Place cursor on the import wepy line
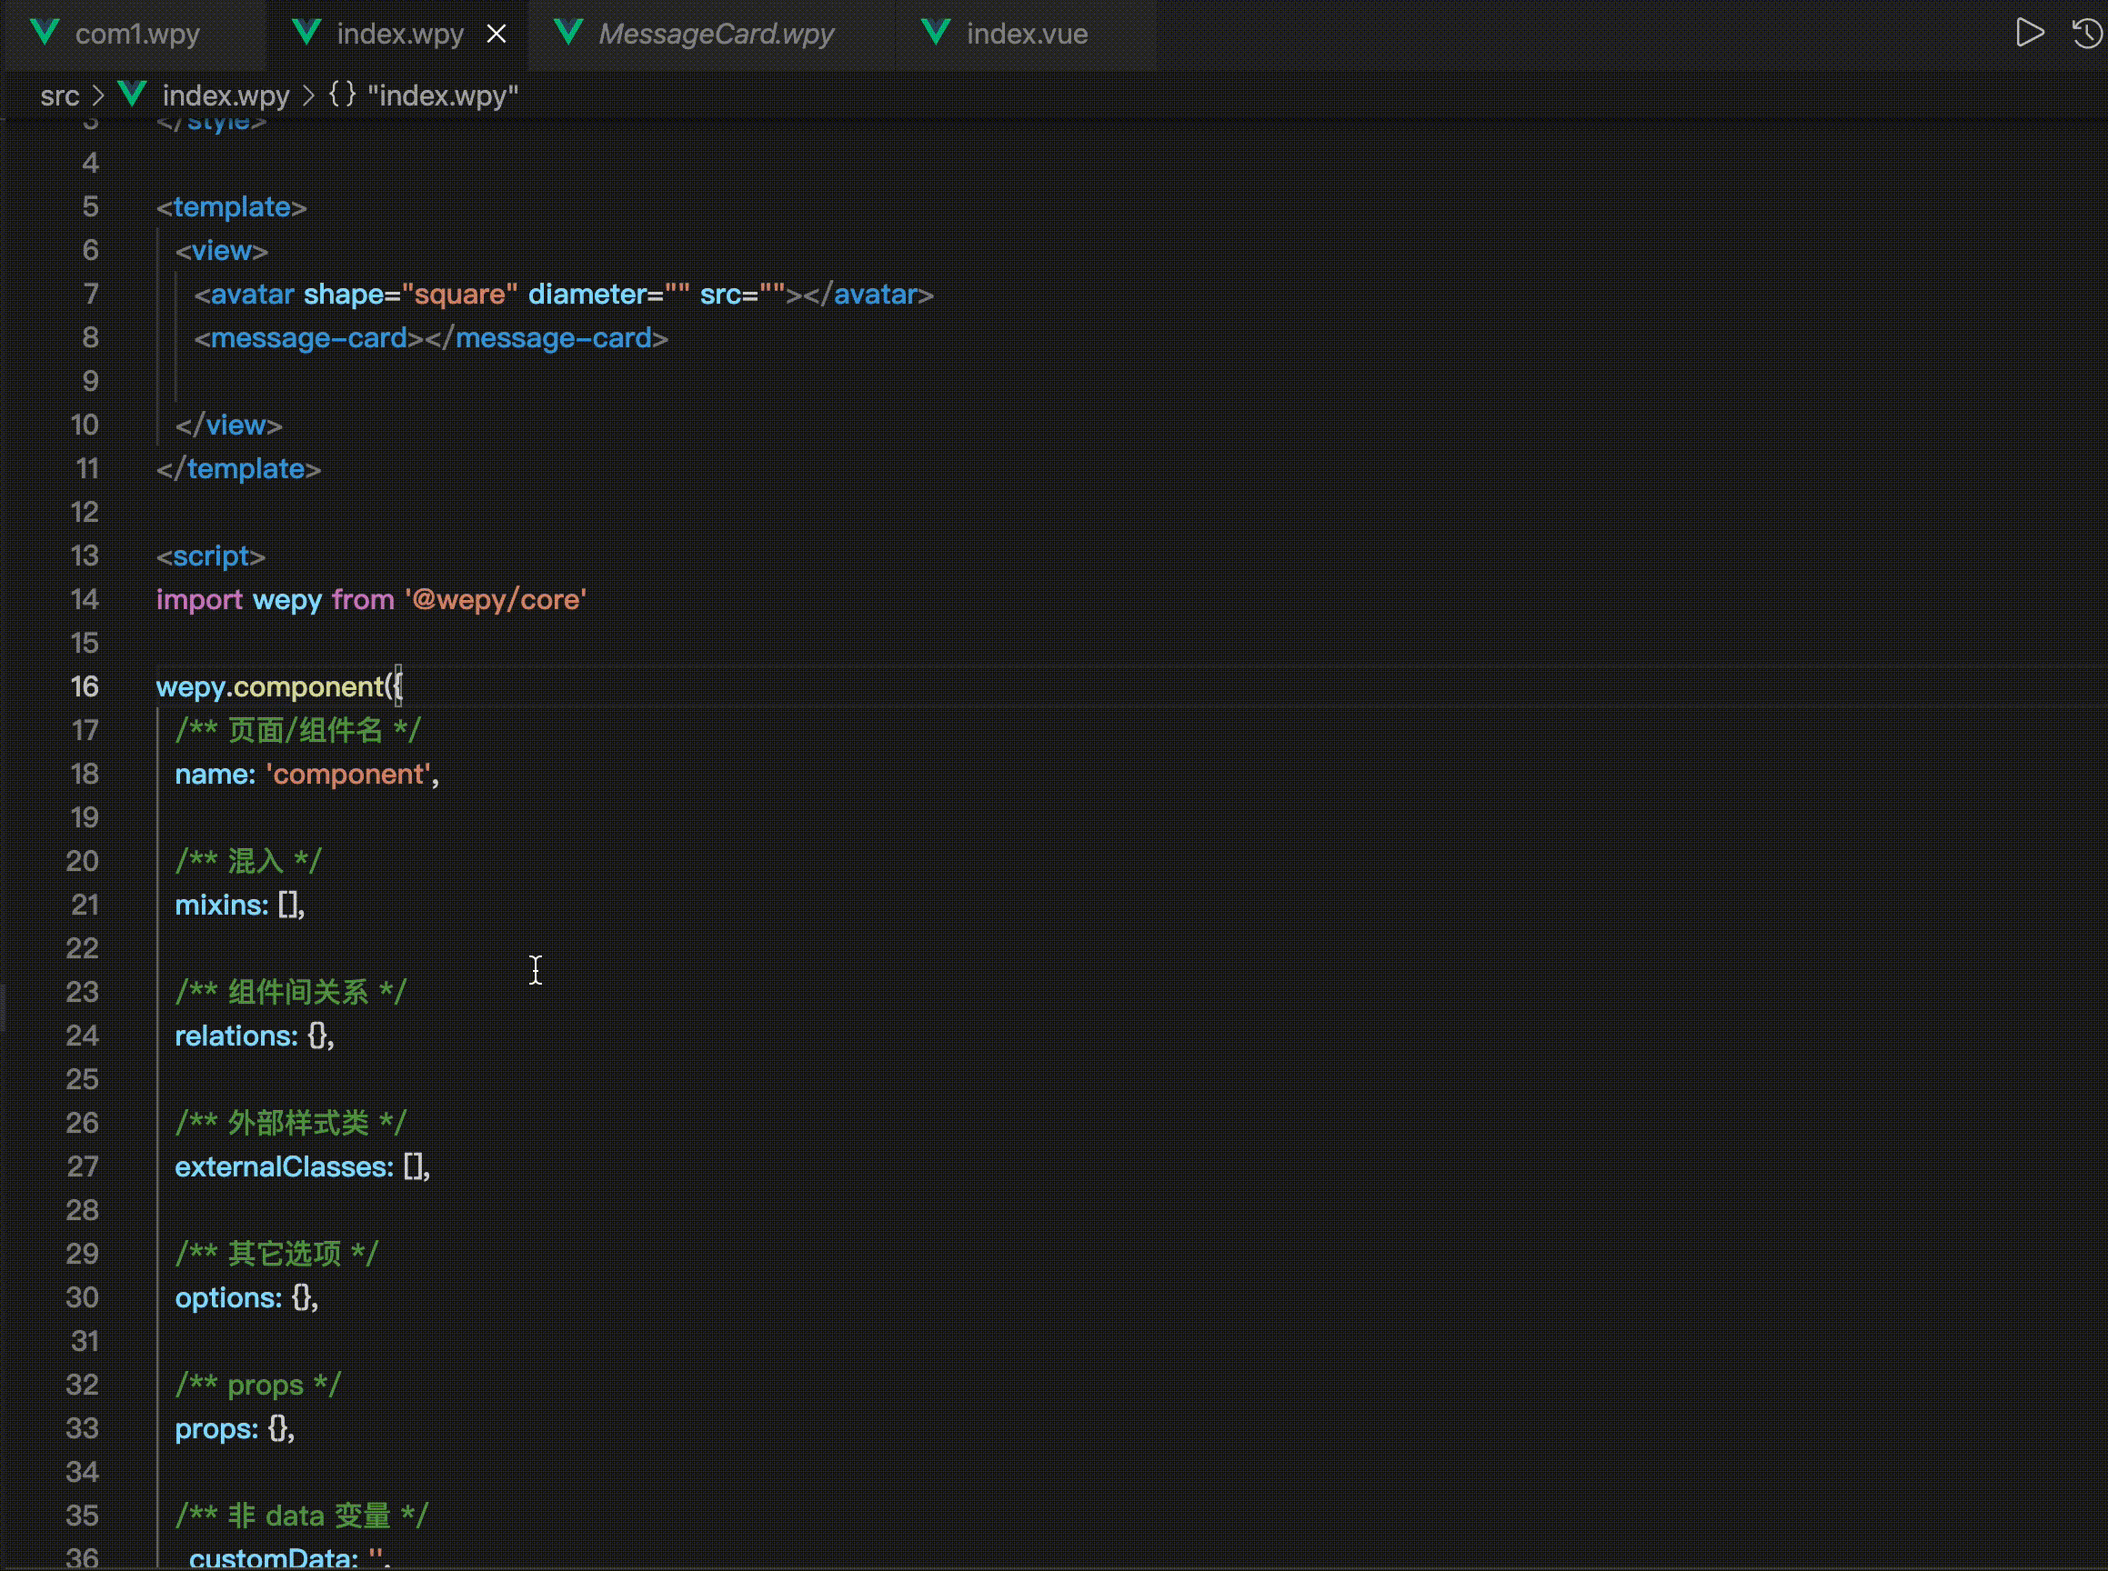This screenshot has height=1571, width=2108. [x=371, y=600]
